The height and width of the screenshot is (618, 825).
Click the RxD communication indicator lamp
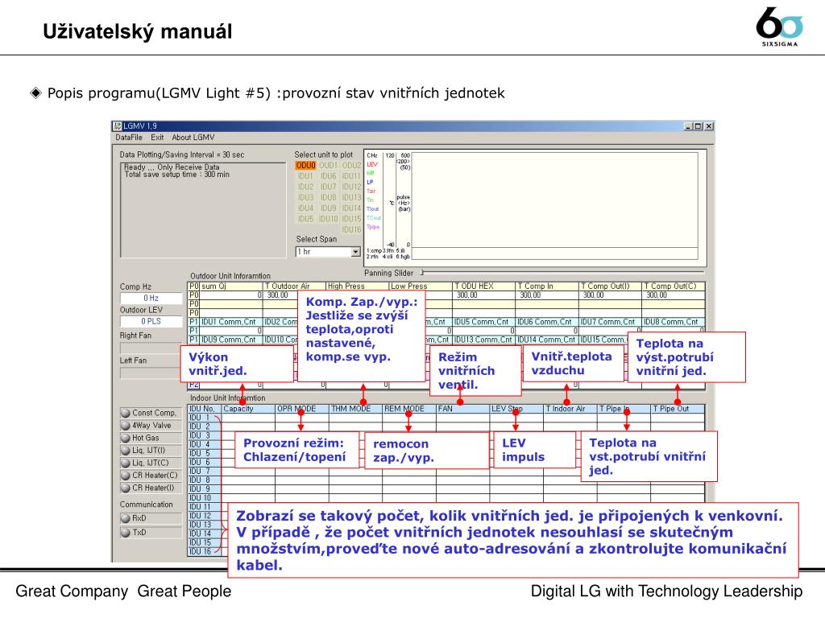(x=125, y=518)
